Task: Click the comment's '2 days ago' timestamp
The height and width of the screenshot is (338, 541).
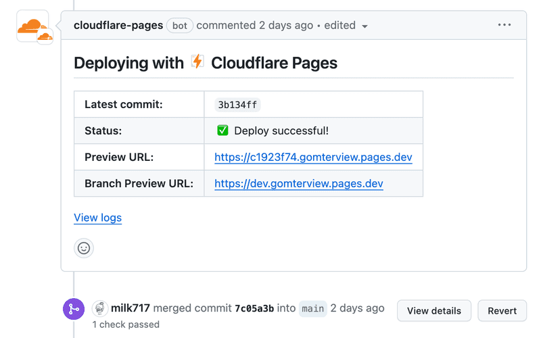Action: pyautogui.click(x=286, y=25)
